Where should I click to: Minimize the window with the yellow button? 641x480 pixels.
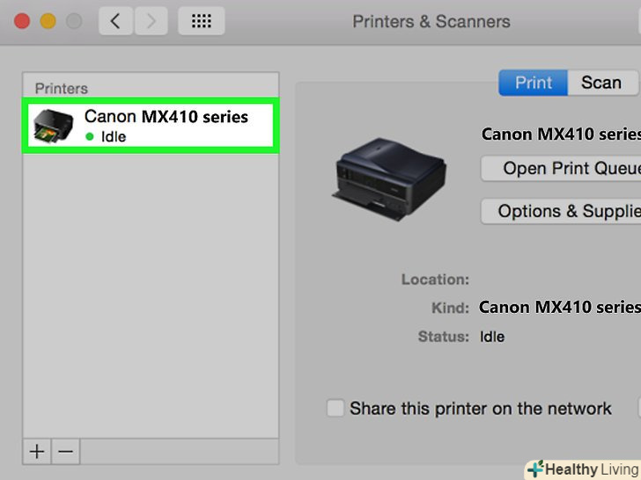tap(48, 21)
